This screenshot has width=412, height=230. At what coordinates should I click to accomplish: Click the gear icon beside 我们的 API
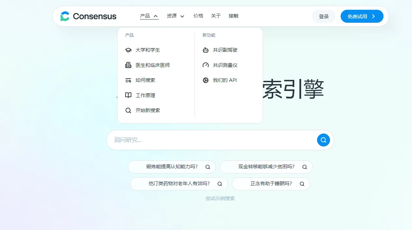click(206, 80)
